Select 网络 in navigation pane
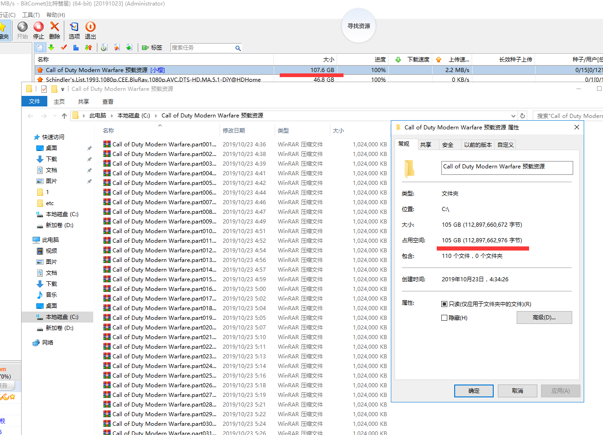The width and height of the screenshot is (603, 435). [48, 343]
